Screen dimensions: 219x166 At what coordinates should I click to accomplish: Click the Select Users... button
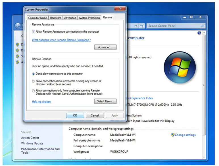[x=105, y=101]
